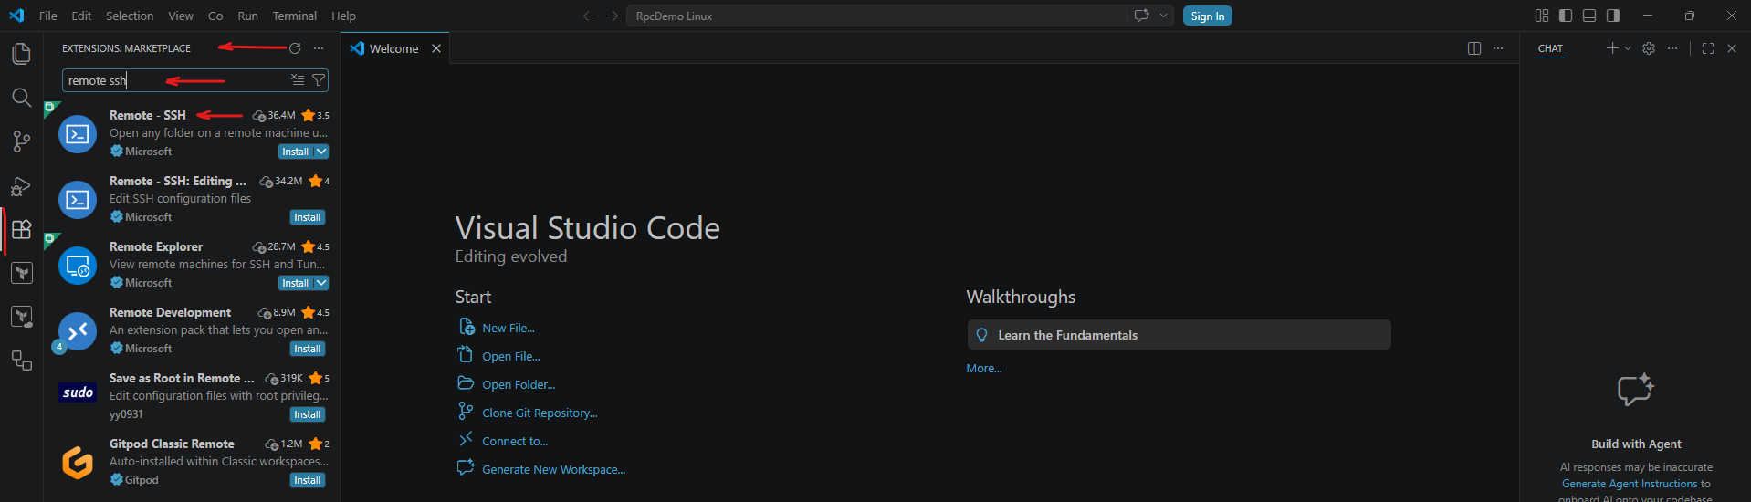This screenshot has height=502, width=1751.
Task: Open the Go menu
Action: click(x=215, y=16)
